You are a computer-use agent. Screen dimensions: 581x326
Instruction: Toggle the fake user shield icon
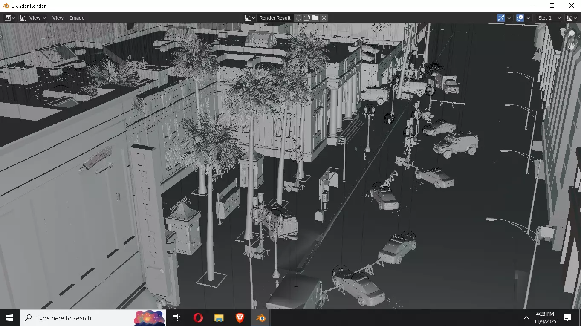click(298, 18)
